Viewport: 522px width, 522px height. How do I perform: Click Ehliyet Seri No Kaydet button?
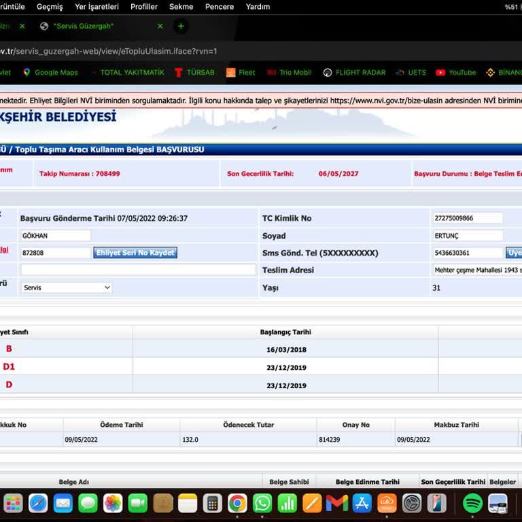point(135,253)
